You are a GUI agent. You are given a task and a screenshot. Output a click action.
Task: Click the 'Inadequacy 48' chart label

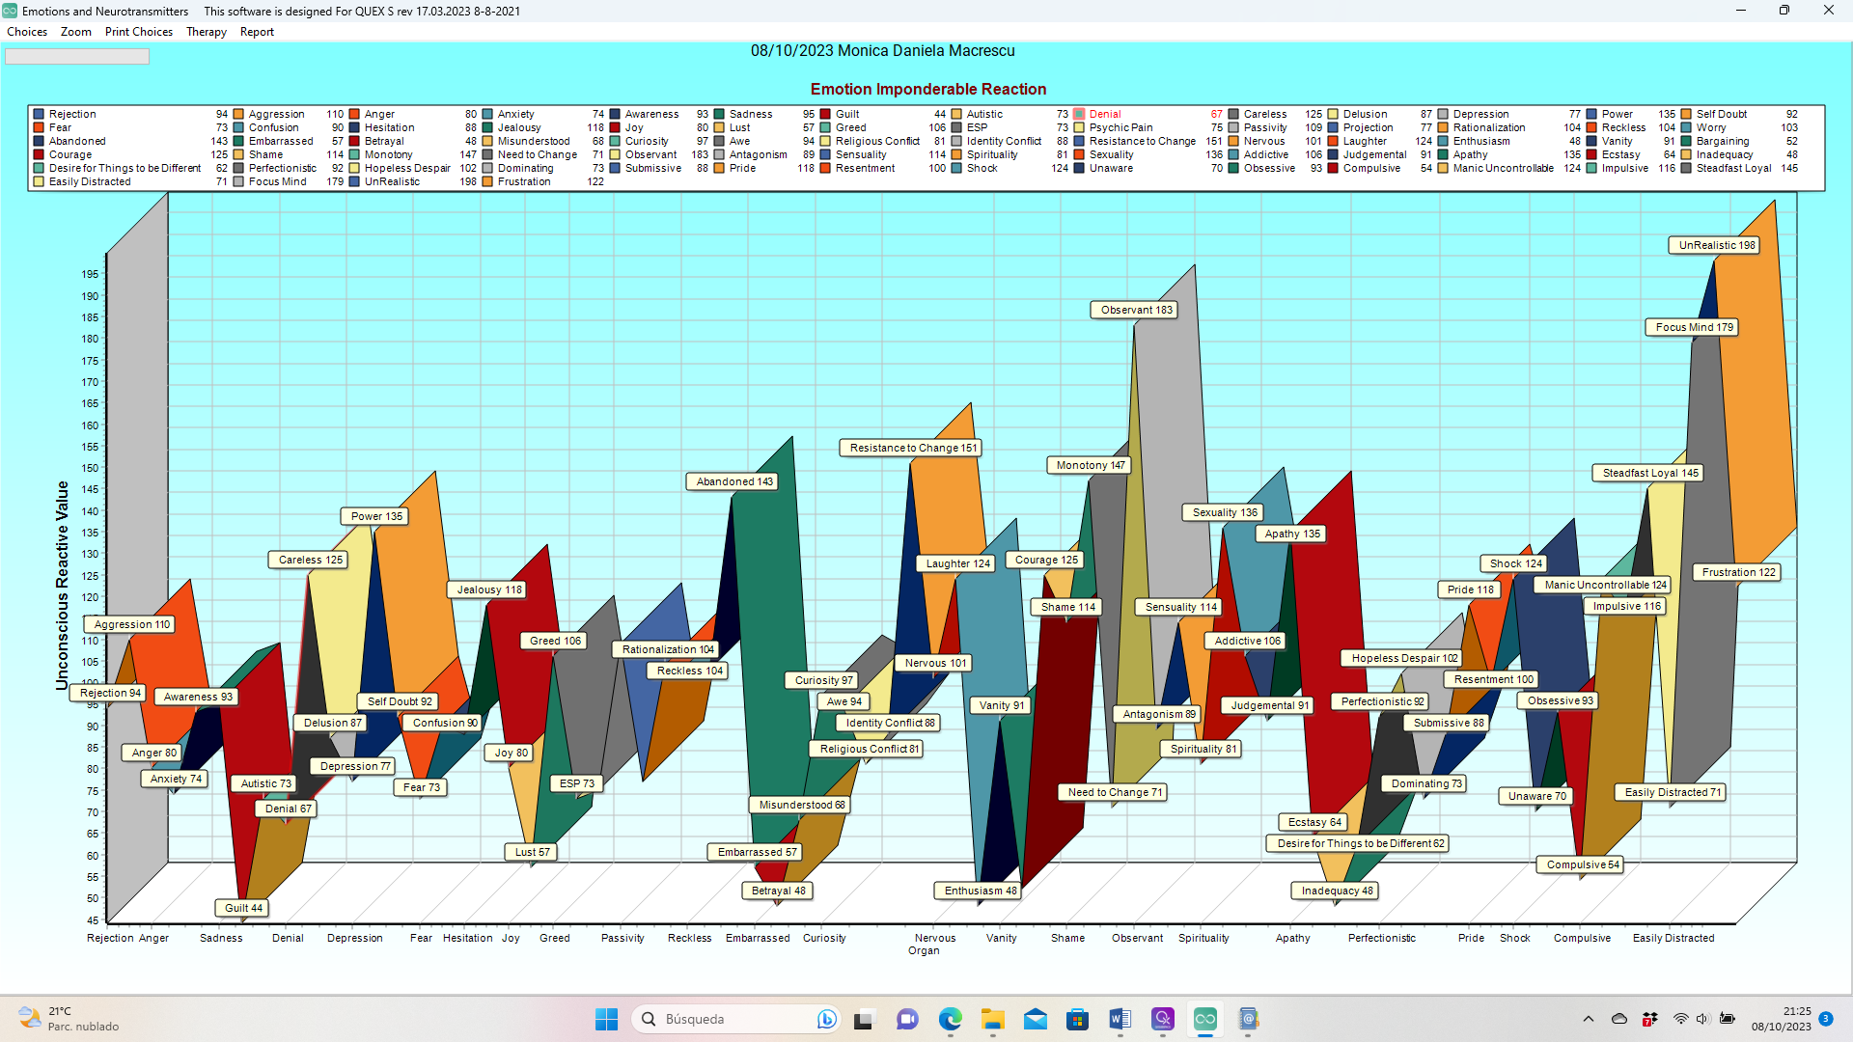1337,891
